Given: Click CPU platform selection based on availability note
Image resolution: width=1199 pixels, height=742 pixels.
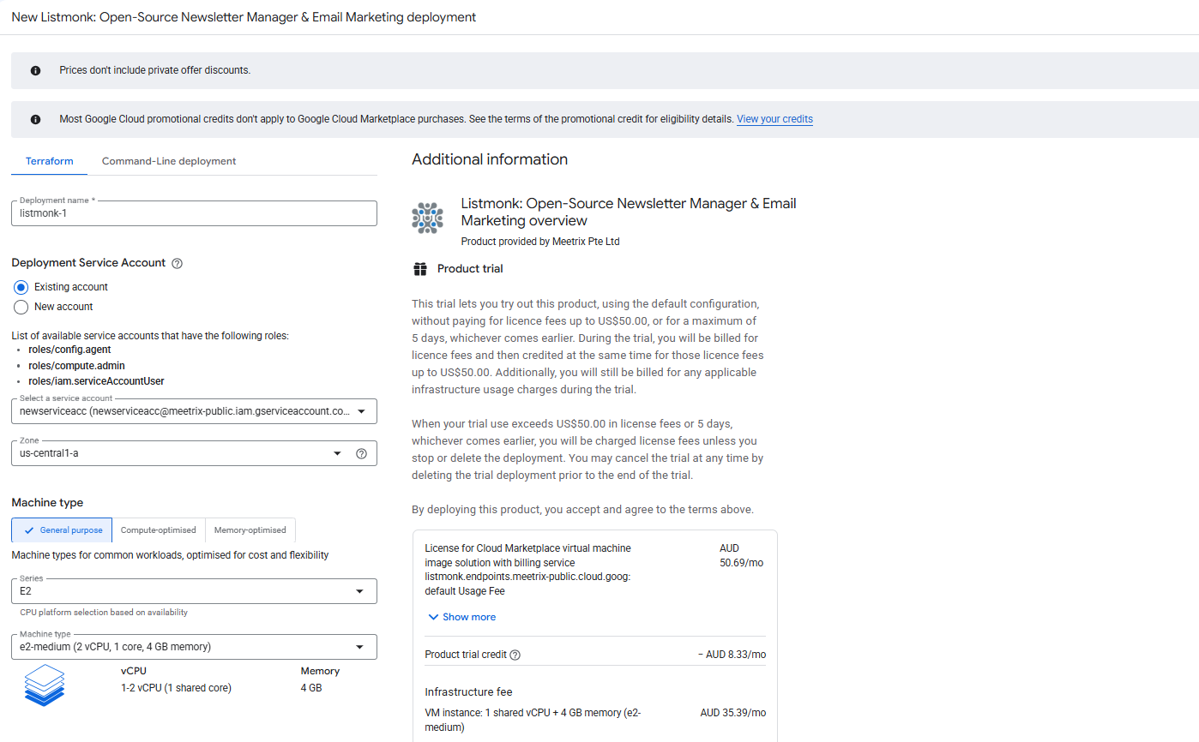Looking at the screenshot, I should 104,613.
